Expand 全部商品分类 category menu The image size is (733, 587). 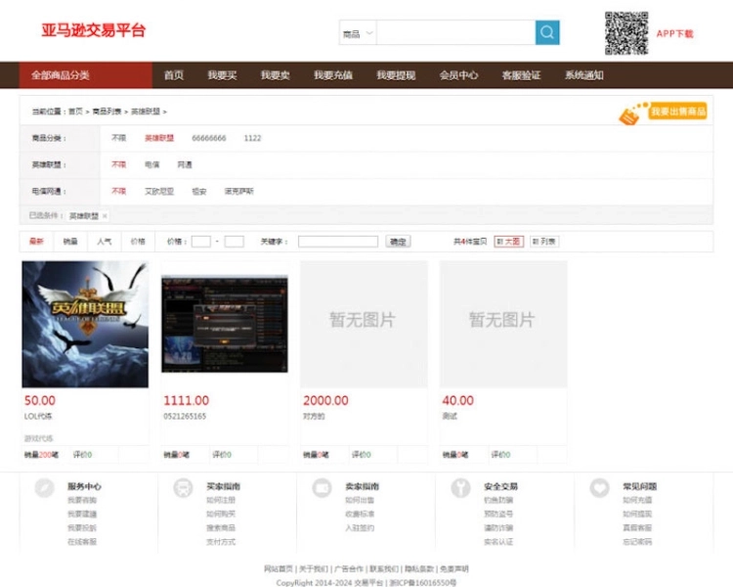coord(86,75)
